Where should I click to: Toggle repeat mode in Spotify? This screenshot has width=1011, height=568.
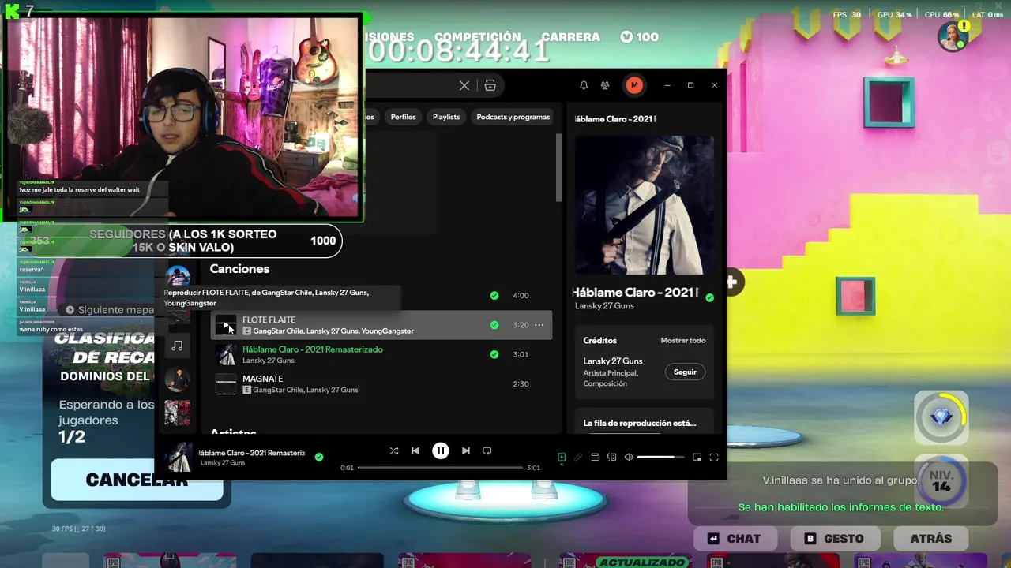click(487, 450)
